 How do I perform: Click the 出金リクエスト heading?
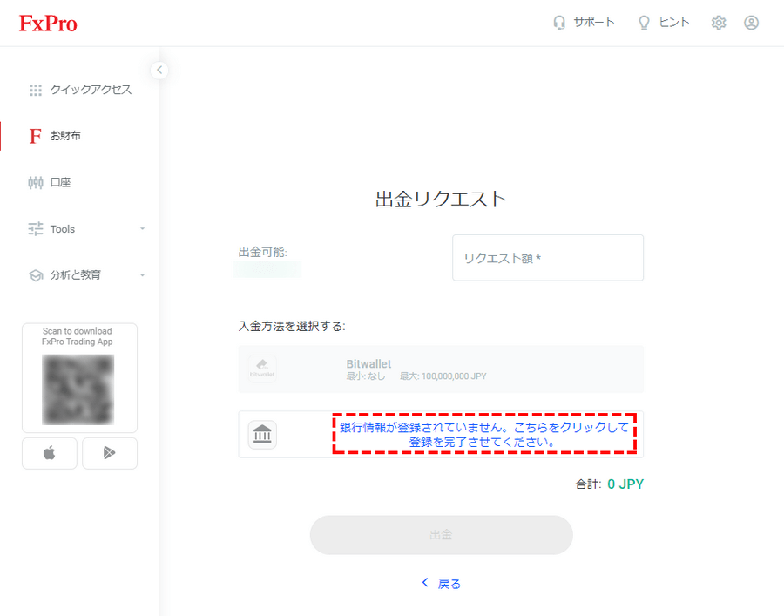(x=441, y=199)
